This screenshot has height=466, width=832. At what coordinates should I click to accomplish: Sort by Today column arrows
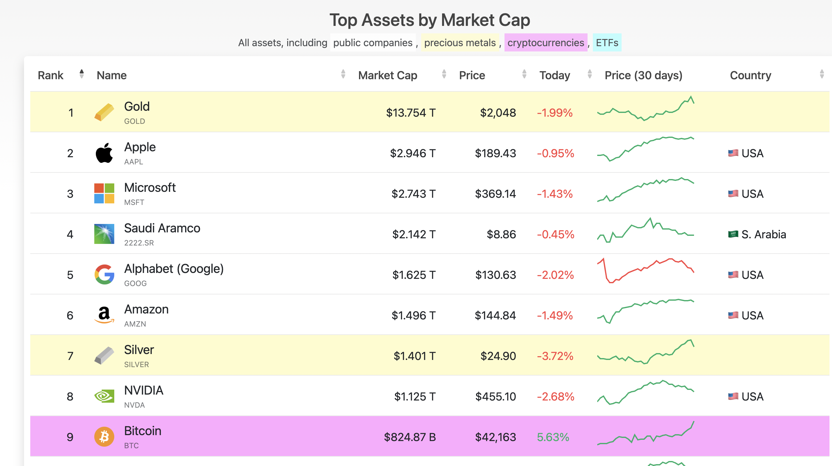pyautogui.click(x=589, y=74)
